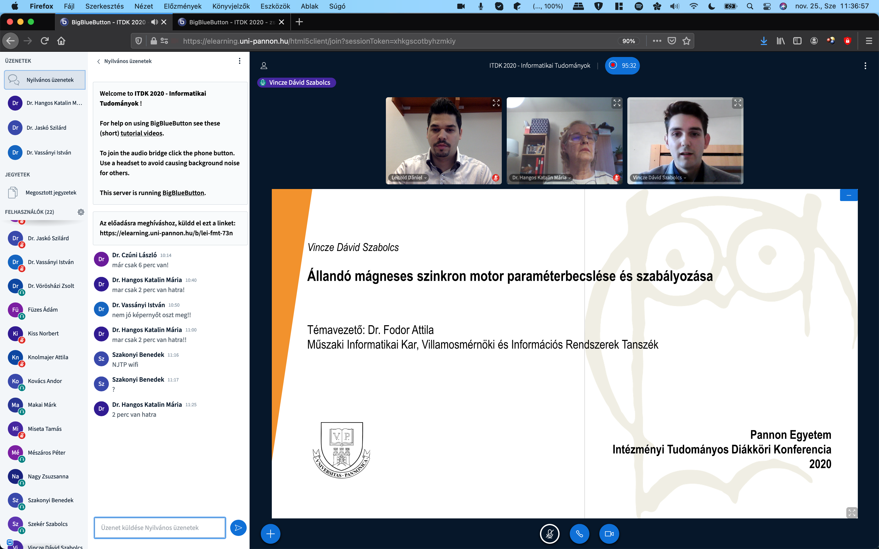Open the tutorial videos link

(141, 133)
